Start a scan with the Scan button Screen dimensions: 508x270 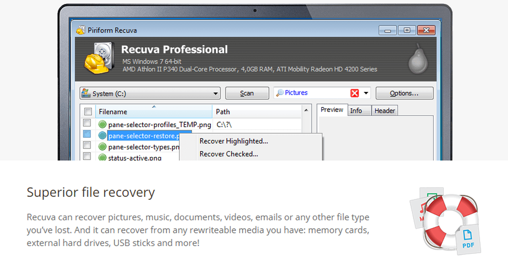coord(247,94)
